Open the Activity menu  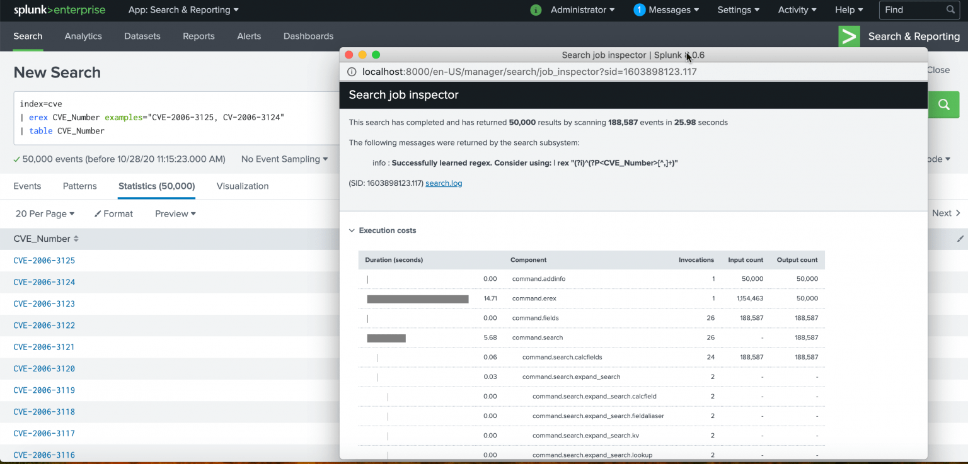coord(797,10)
